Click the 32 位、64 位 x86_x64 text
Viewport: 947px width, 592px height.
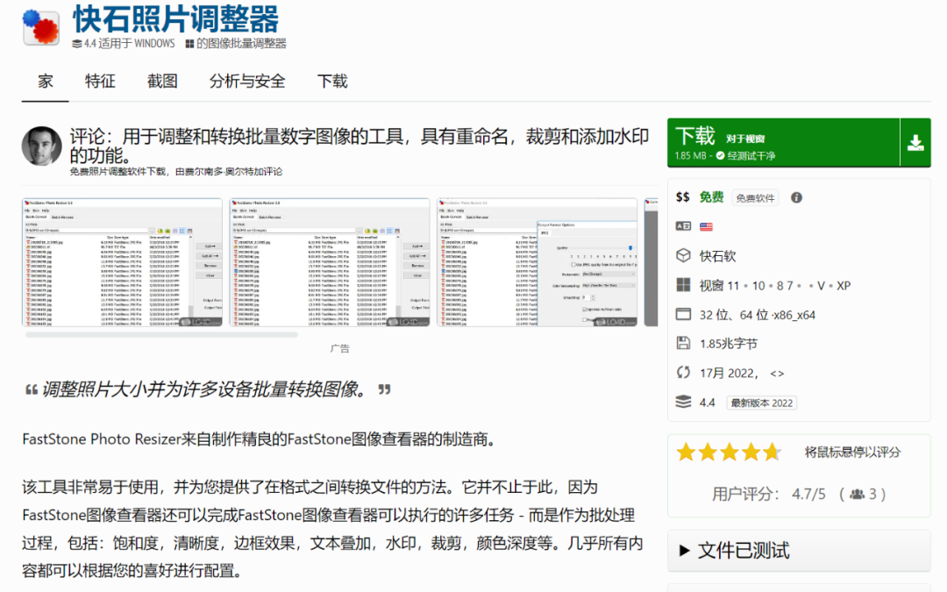coord(758,315)
